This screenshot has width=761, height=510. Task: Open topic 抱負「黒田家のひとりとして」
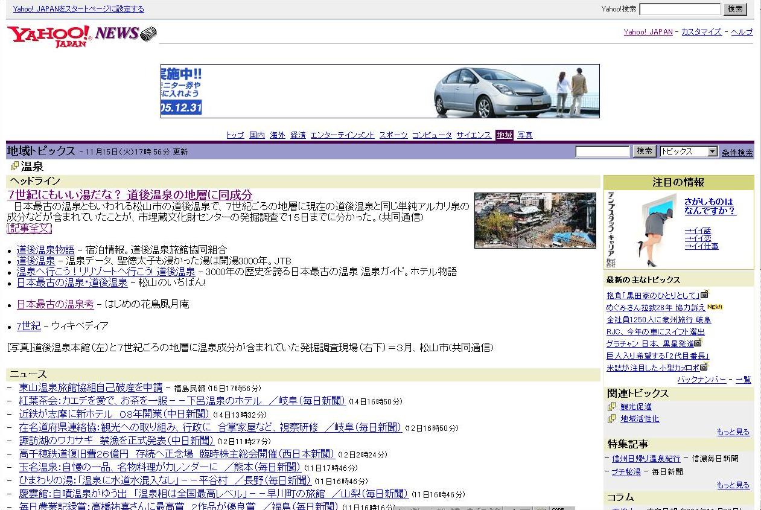pyautogui.click(x=654, y=295)
